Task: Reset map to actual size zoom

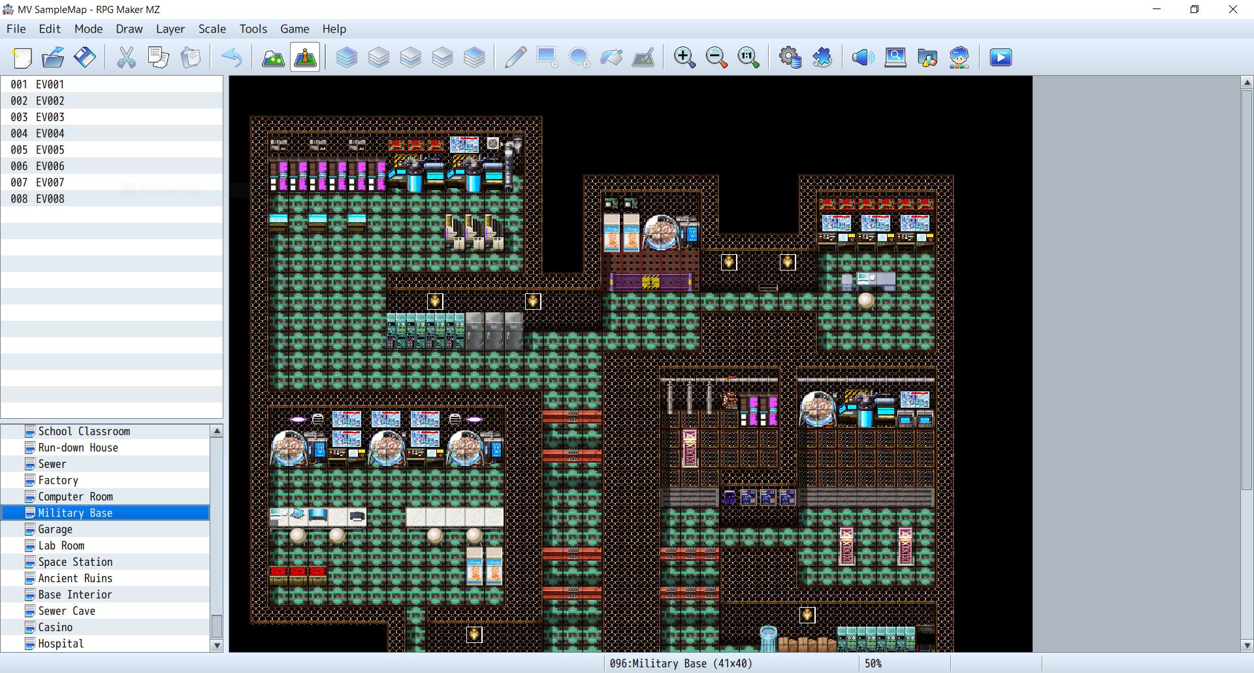Action: (x=748, y=57)
